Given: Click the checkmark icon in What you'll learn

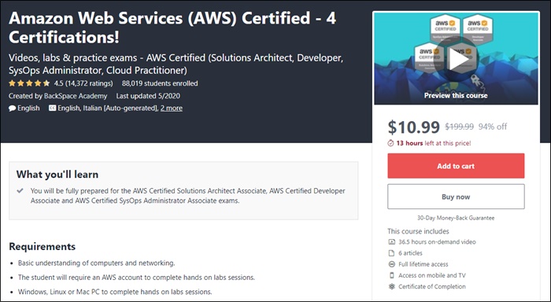Looking at the screenshot, I should pyautogui.click(x=20, y=190).
